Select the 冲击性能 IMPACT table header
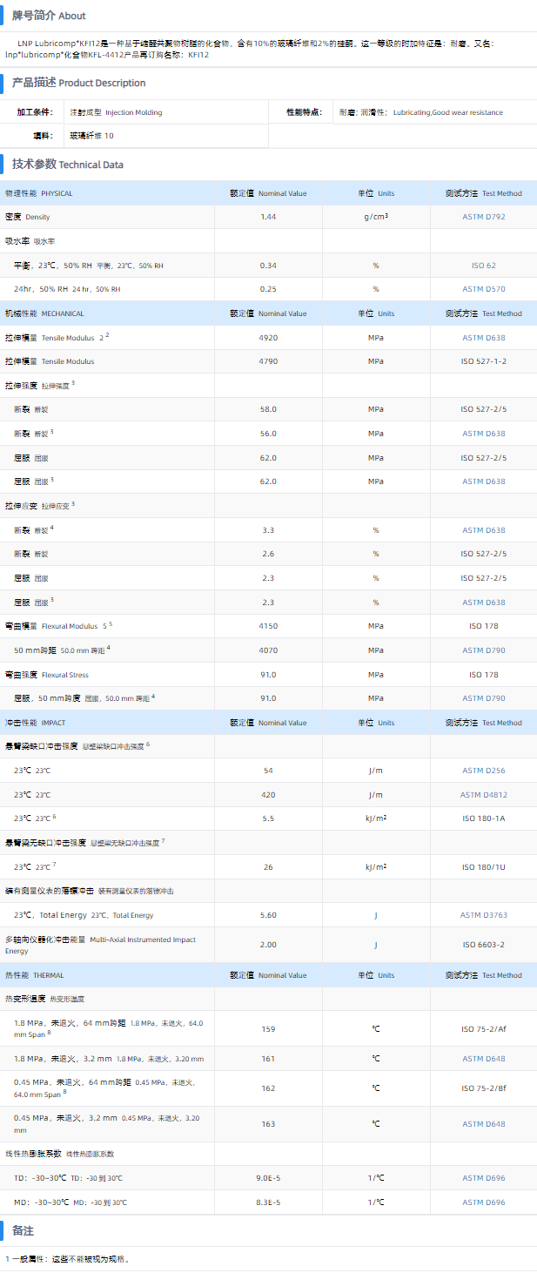Screen dimensions: 537x1273 click(x=36, y=723)
